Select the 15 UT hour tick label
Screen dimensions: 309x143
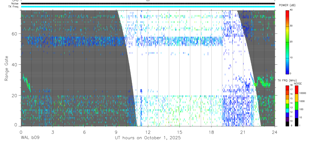pos(180,132)
